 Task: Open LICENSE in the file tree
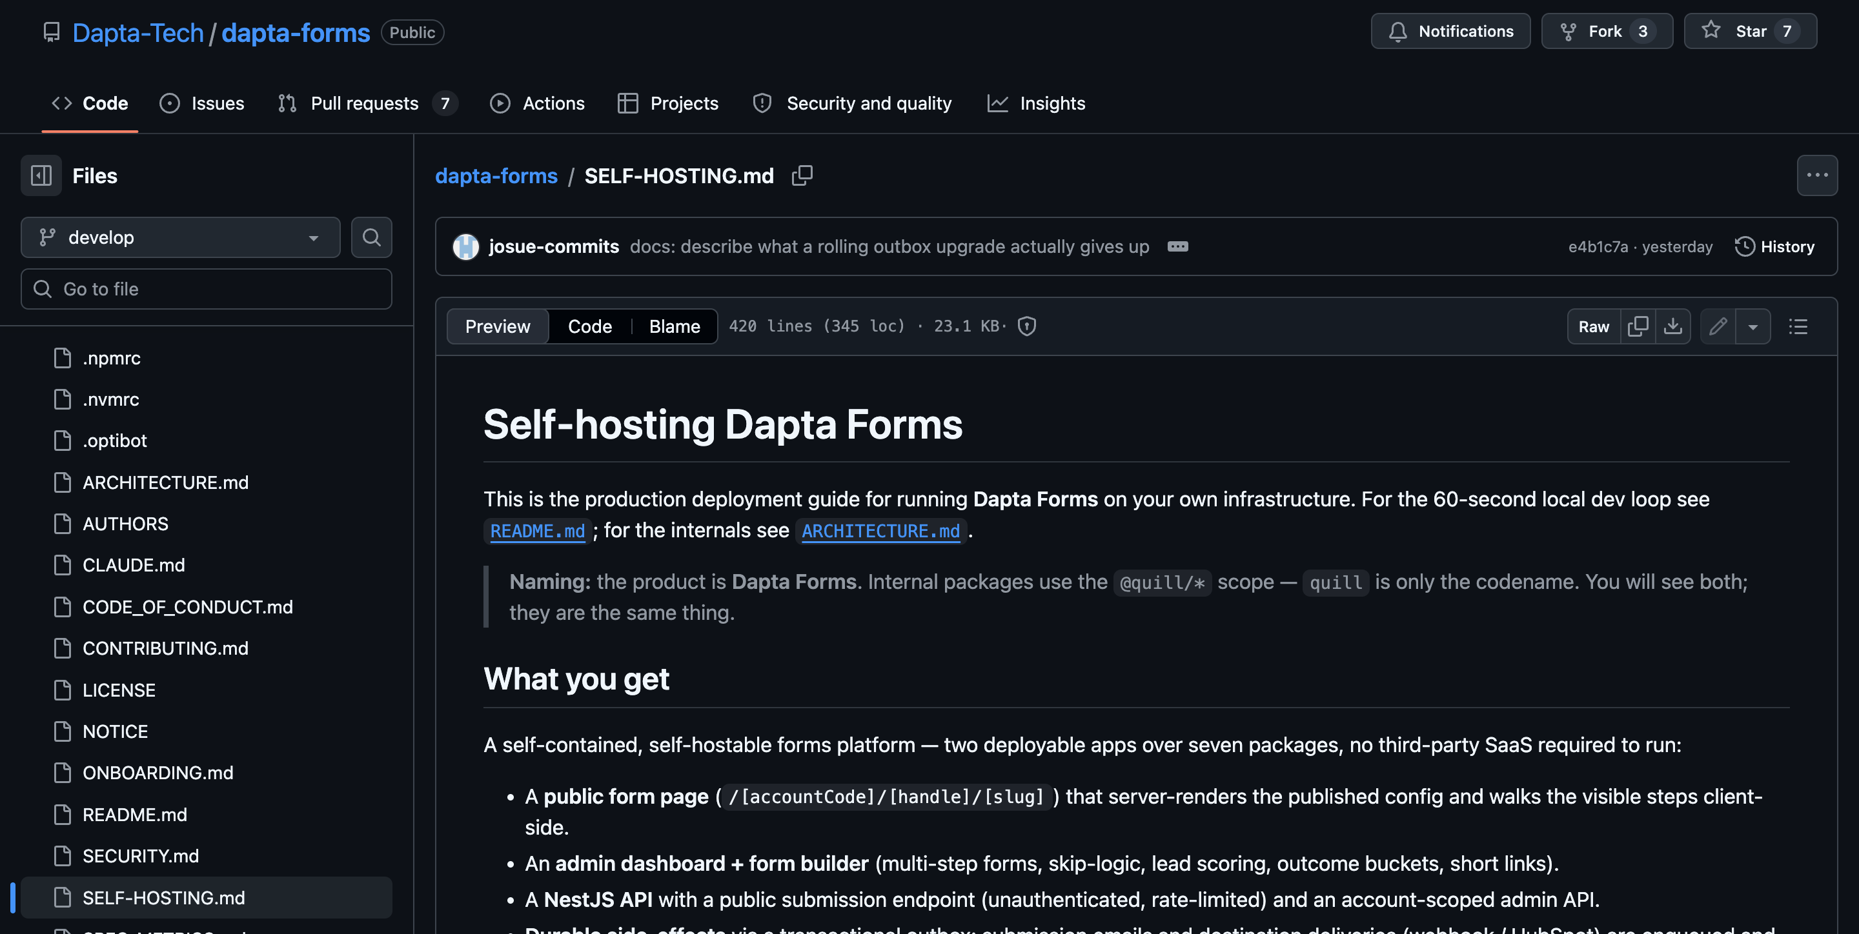pyautogui.click(x=207, y=690)
